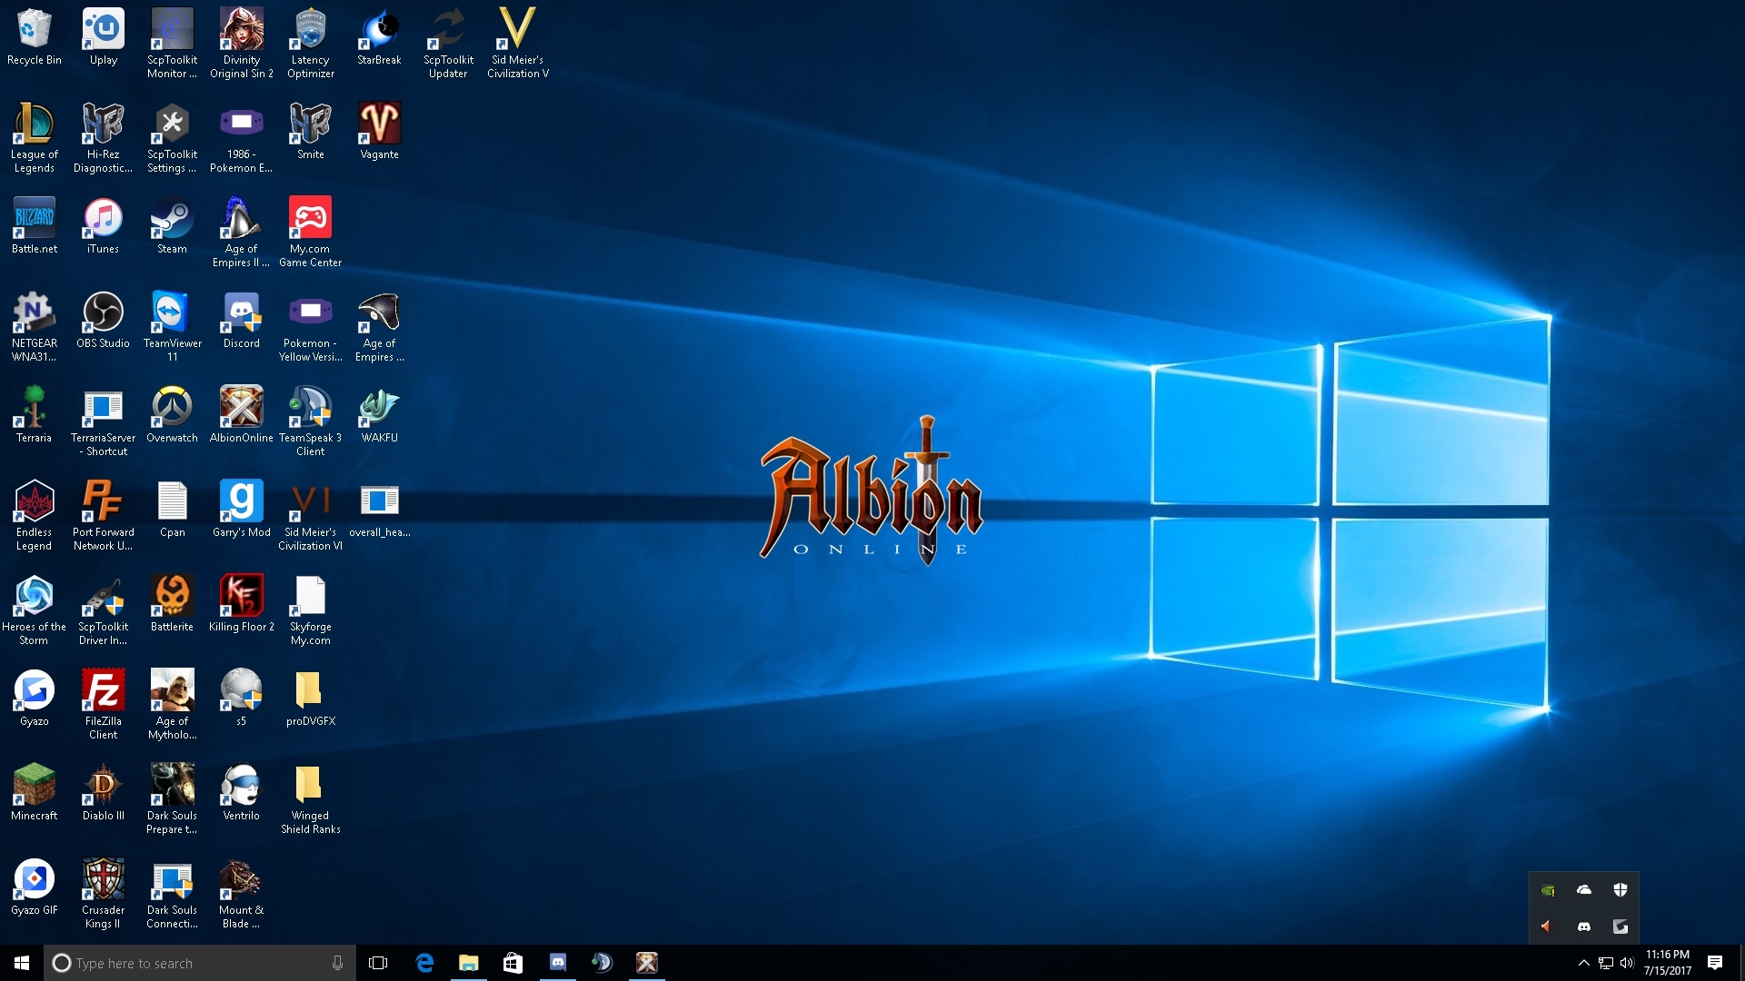Image resolution: width=1745 pixels, height=981 pixels.
Task: Collapse the hidden tray icons chevron
Action: click(1583, 963)
